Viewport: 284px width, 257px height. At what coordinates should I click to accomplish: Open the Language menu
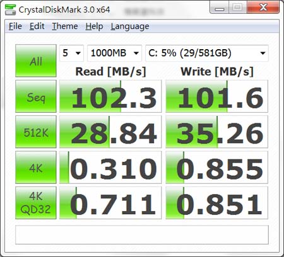click(130, 26)
